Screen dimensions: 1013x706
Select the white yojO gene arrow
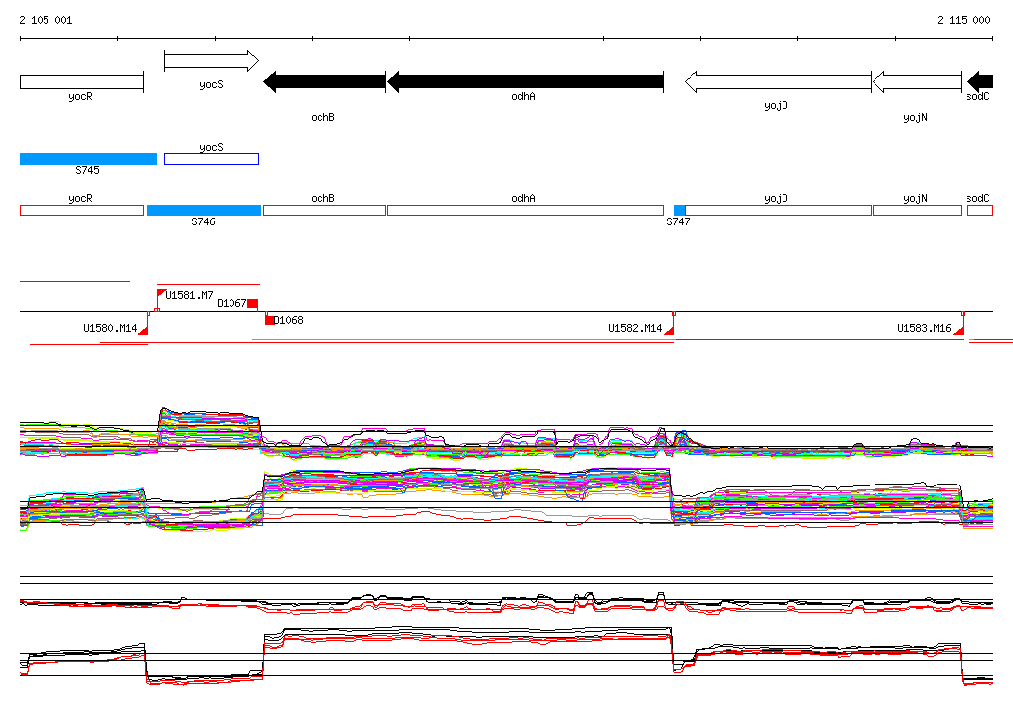tap(777, 82)
